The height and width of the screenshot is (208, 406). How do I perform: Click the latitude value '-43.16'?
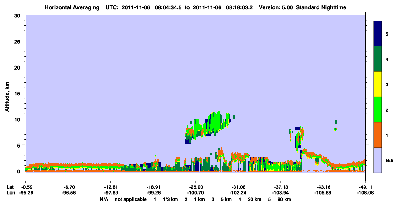(323, 187)
